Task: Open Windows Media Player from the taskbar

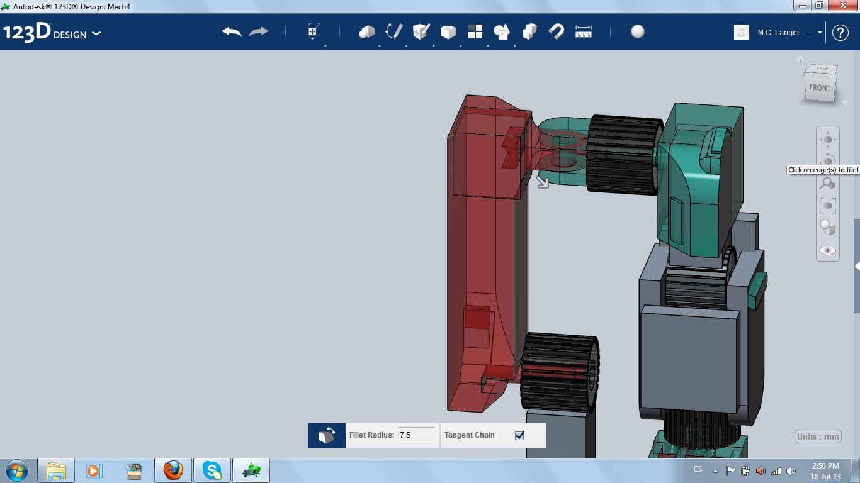Action: [x=94, y=470]
